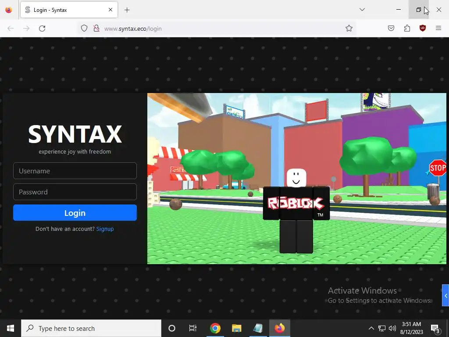Click the blue Login button
Viewport: 449px width, 337px height.
point(75,213)
